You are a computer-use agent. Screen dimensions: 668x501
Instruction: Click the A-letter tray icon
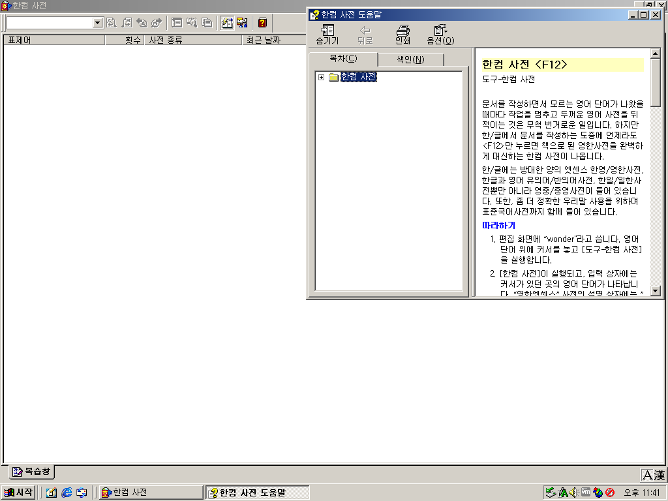click(x=563, y=493)
